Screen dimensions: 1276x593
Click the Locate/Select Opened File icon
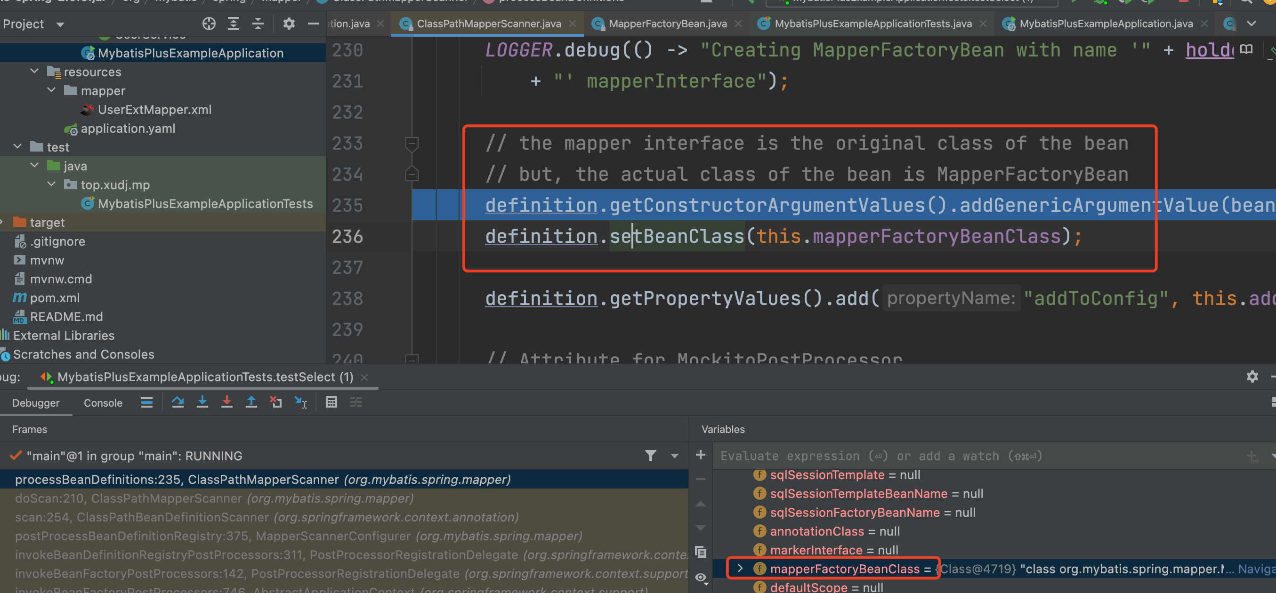point(209,23)
